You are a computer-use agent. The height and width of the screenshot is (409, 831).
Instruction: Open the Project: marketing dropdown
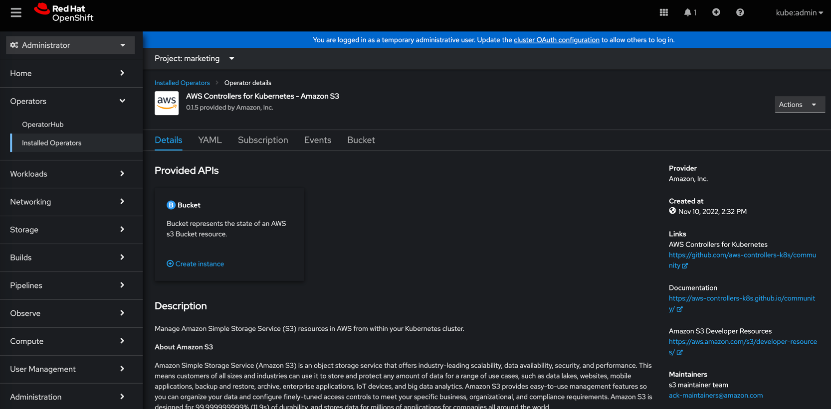pos(194,59)
